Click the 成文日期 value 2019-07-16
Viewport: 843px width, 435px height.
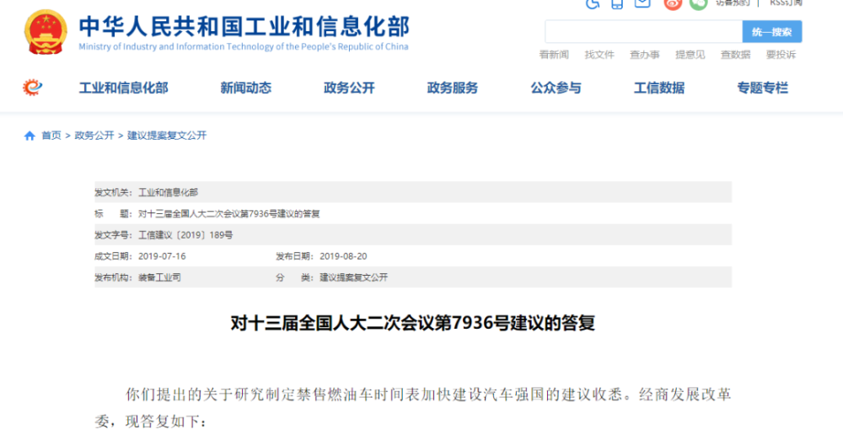(x=163, y=256)
